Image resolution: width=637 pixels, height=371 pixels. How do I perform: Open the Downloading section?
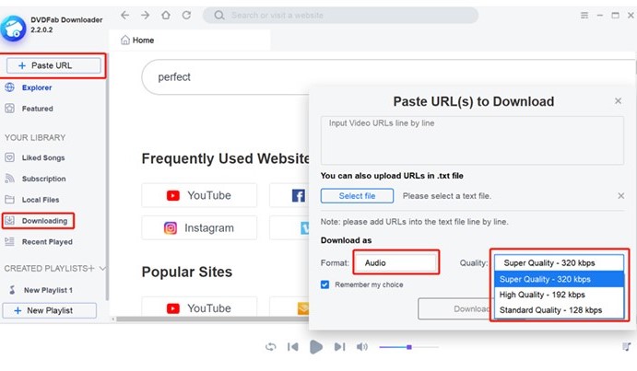pyautogui.click(x=44, y=220)
